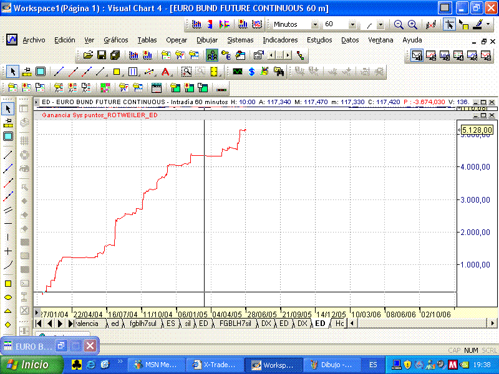Switch to the fgblh7sul sheet tab
Image resolution: width=499 pixels, height=374 pixels.
pos(143,324)
